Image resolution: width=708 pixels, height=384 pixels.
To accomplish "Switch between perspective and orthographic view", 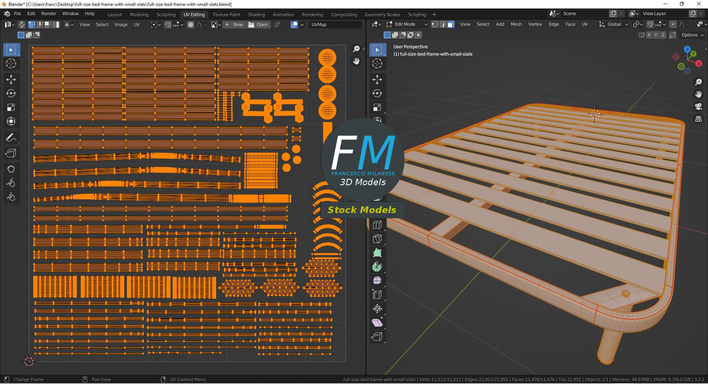I will click(698, 119).
